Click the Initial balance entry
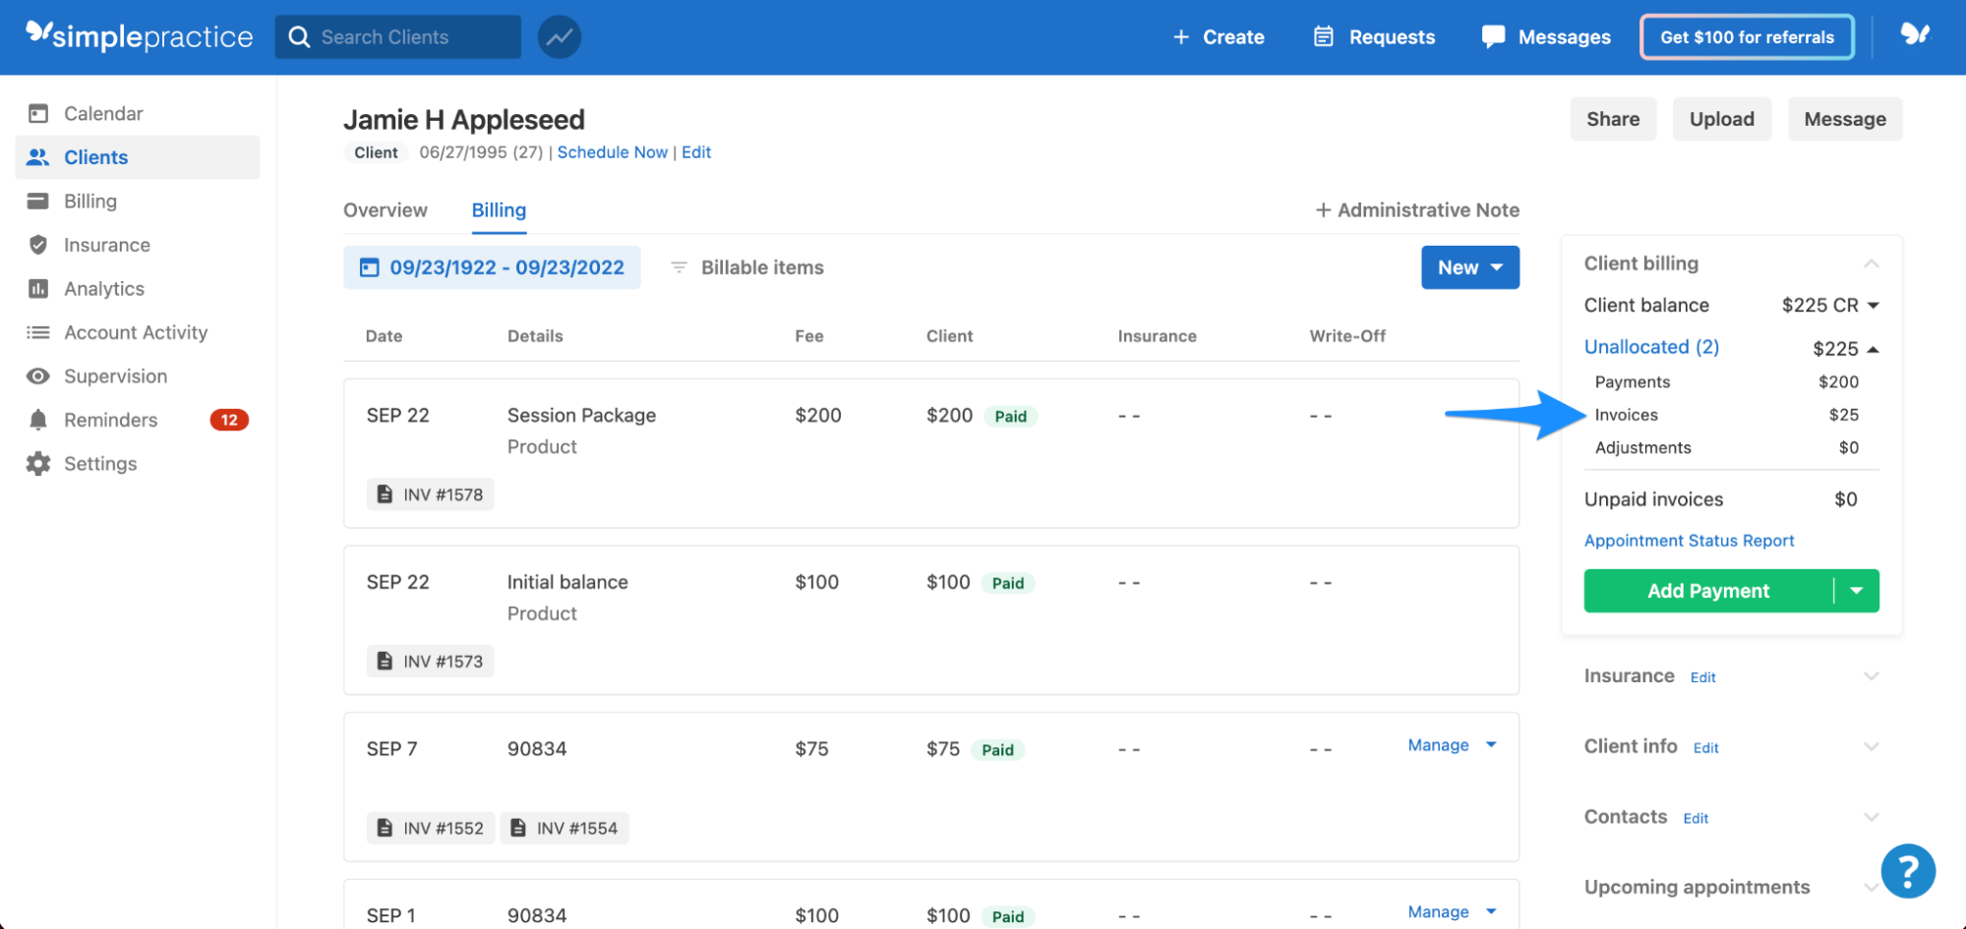The image size is (1966, 929). [x=567, y=582]
